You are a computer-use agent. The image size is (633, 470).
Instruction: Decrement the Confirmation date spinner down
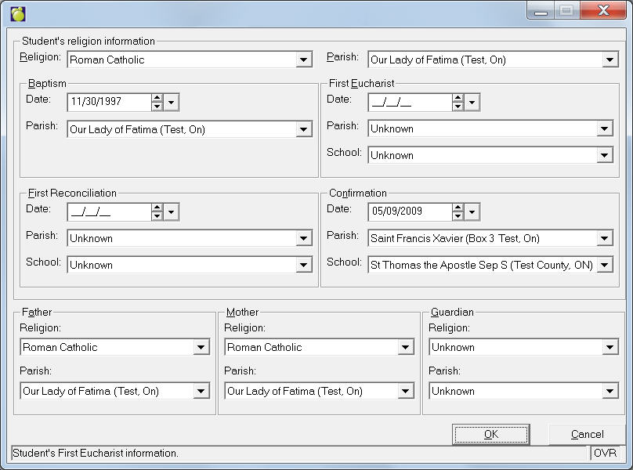pyautogui.click(x=458, y=215)
